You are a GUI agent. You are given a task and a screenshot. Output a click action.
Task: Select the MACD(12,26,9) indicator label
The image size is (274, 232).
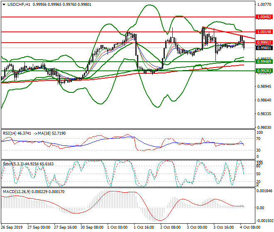(x=17, y=192)
